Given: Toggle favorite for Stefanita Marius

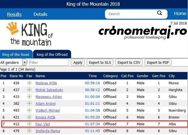Looking at the screenshot, I should (x=29, y=131).
